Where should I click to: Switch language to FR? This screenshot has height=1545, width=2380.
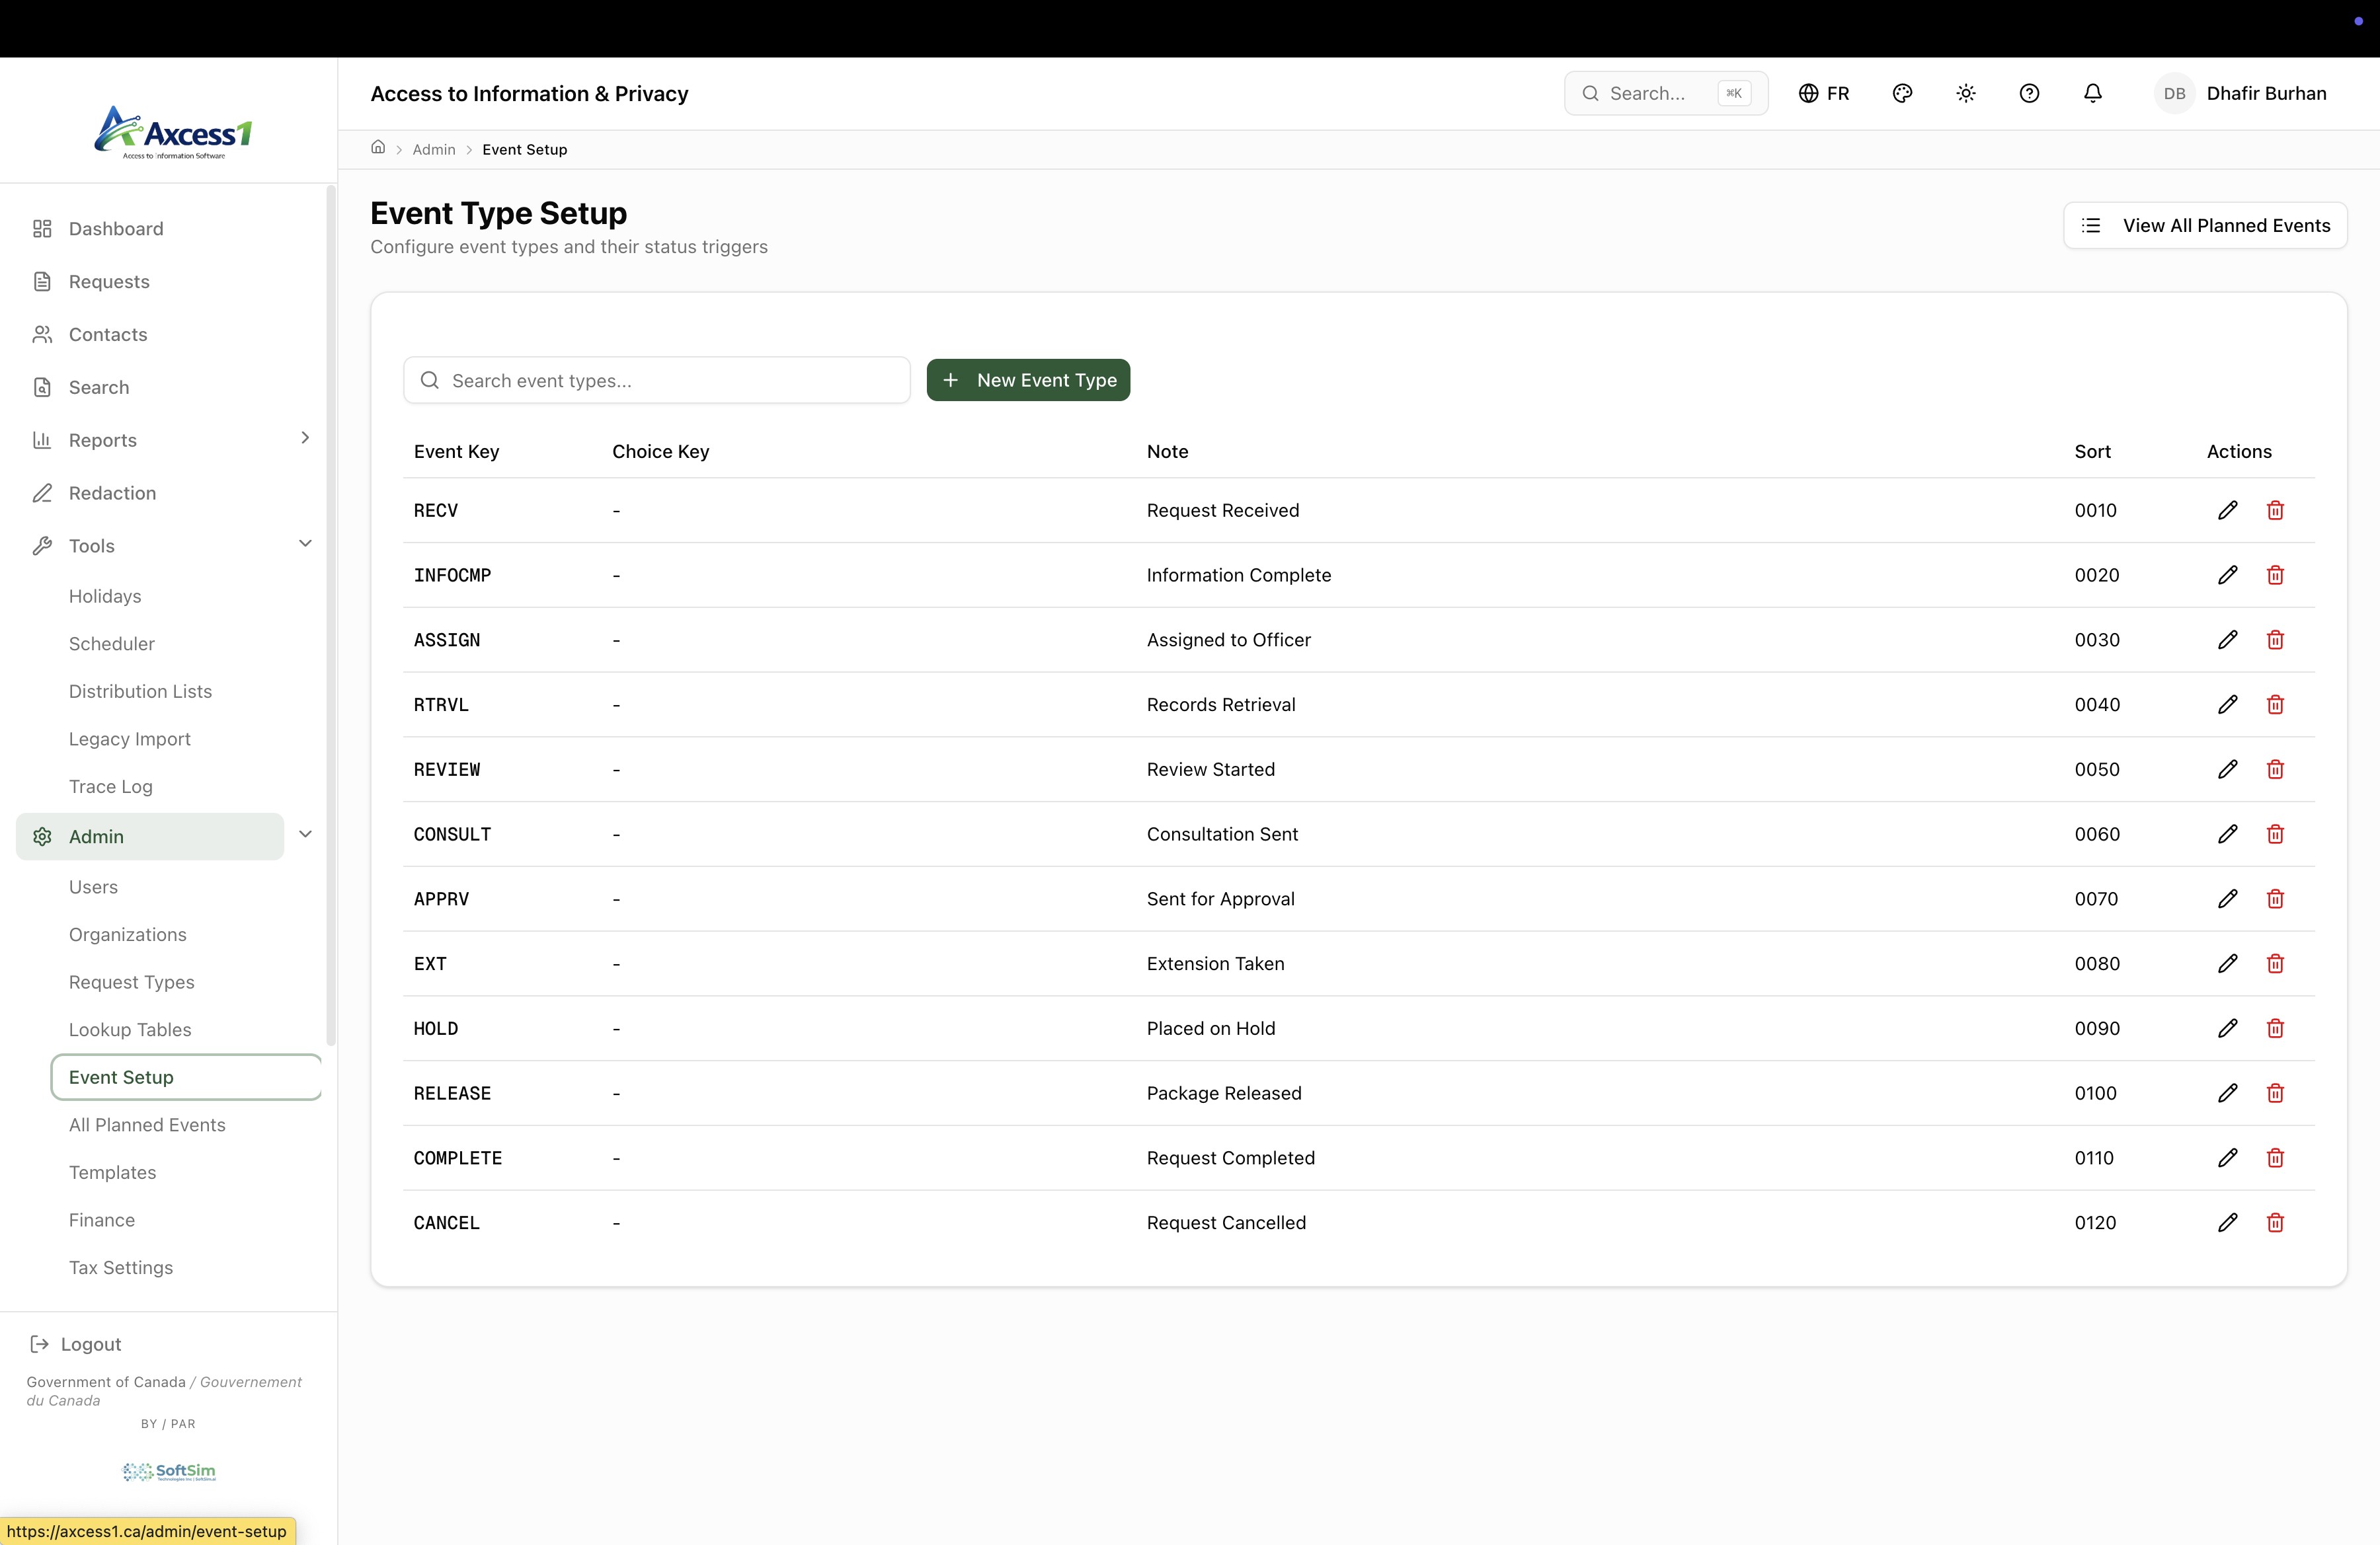tap(1824, 93)
